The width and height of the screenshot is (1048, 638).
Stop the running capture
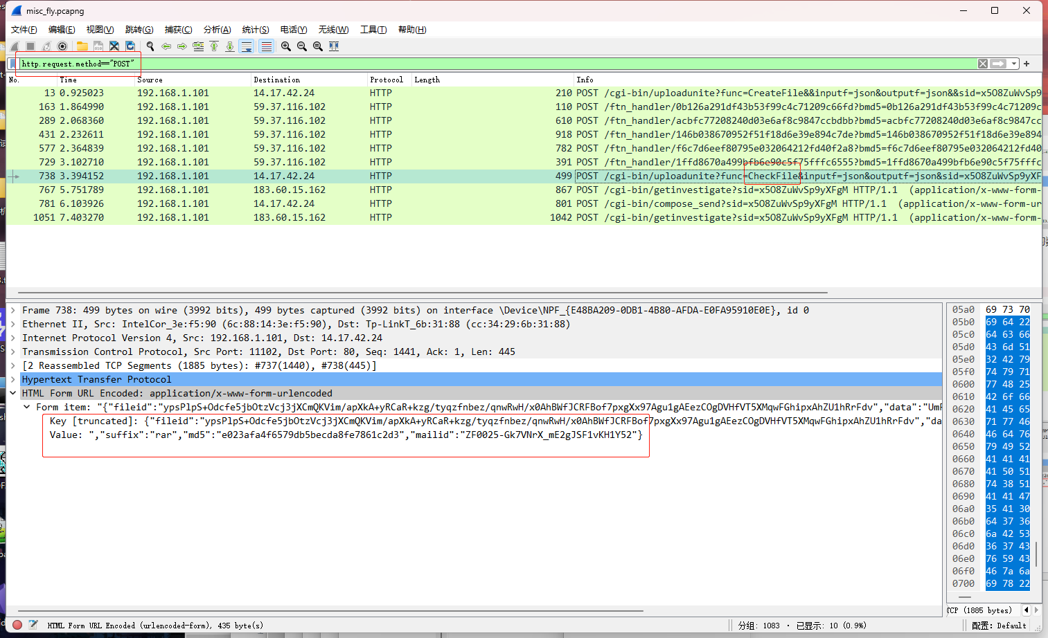(x=30, y=46)
